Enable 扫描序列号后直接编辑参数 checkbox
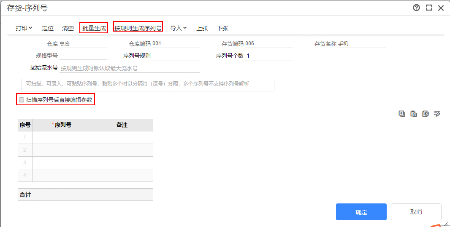The image size is (450, 227). pyautogui.click(x=22, y=100)
